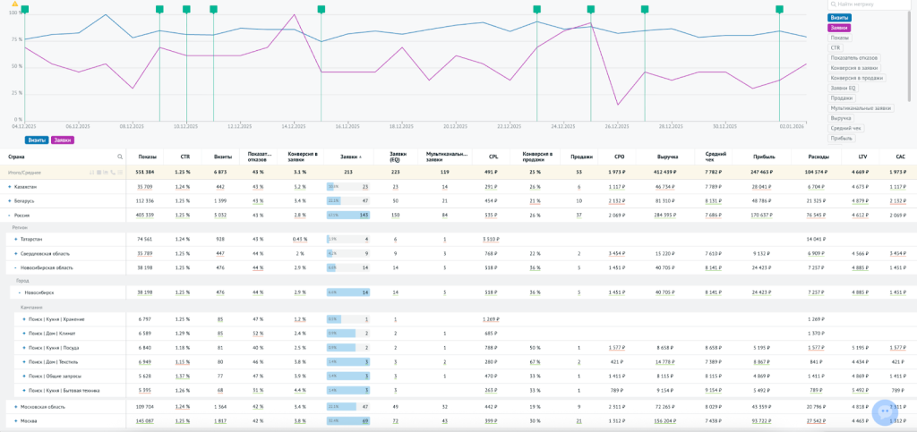
Task: Click the Показы value for Беларусь
Action: tap(145, 201)
